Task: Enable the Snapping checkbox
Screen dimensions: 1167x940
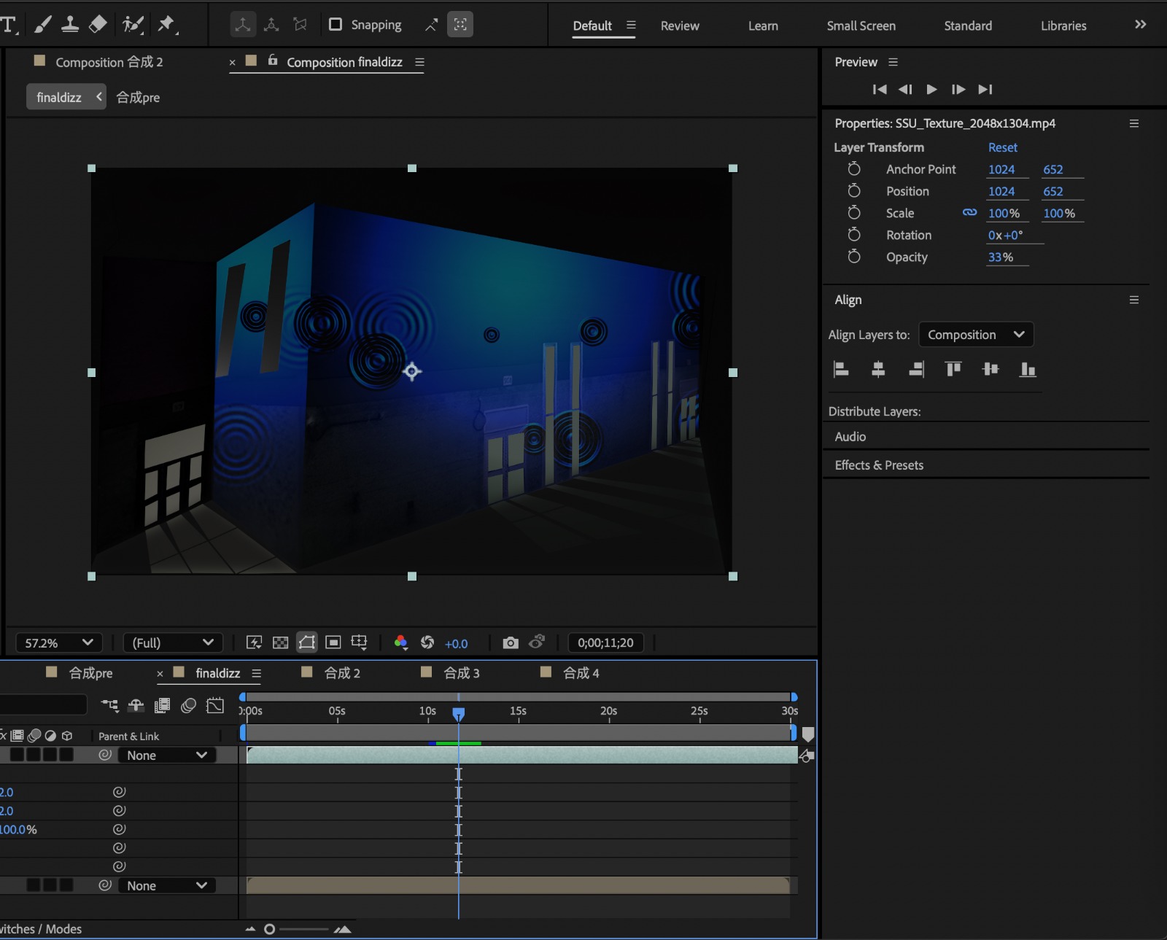Action: [336, 25]
